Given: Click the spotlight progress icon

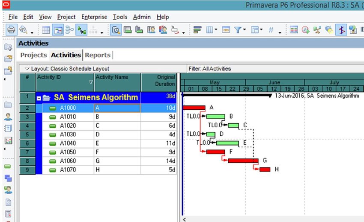Looking at the screenshot, I should [329, 30].
